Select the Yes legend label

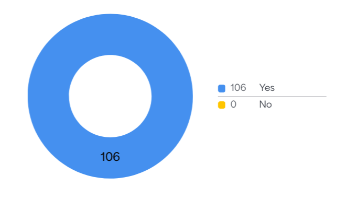coord(267,88)
